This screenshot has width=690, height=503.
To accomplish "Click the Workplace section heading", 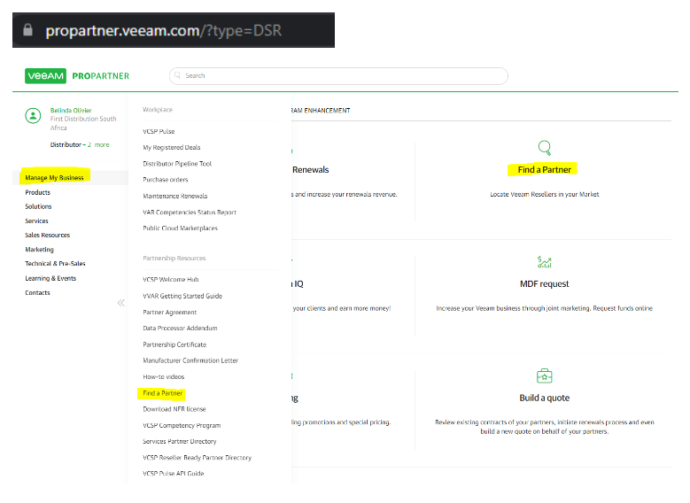I will pyautogui.click(x=158, y=110).
